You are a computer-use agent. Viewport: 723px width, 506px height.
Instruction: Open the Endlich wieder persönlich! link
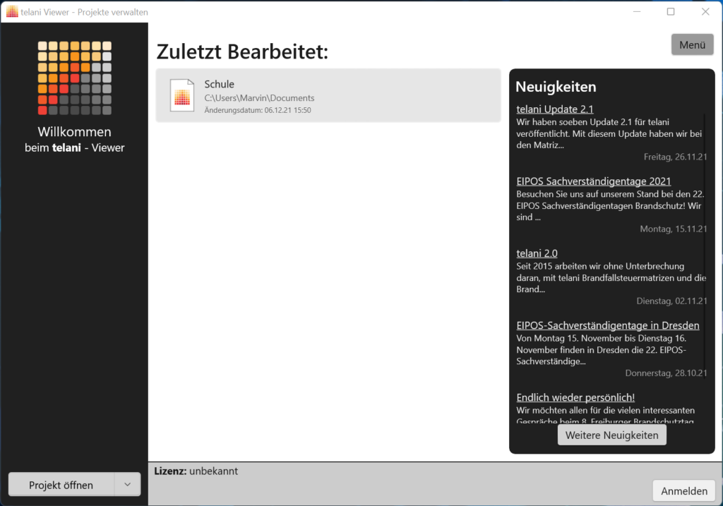coord(575,397)
